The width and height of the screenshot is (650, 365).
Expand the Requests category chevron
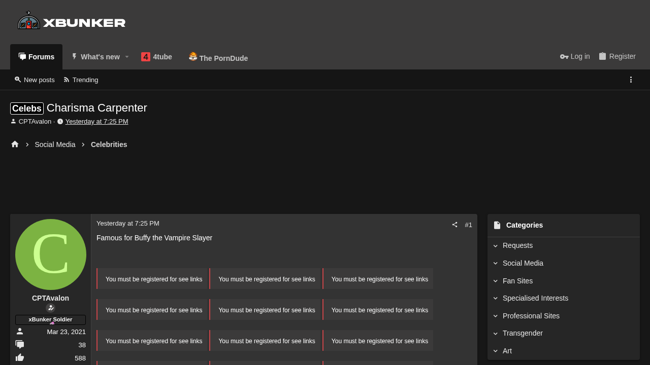coord(496,246)
